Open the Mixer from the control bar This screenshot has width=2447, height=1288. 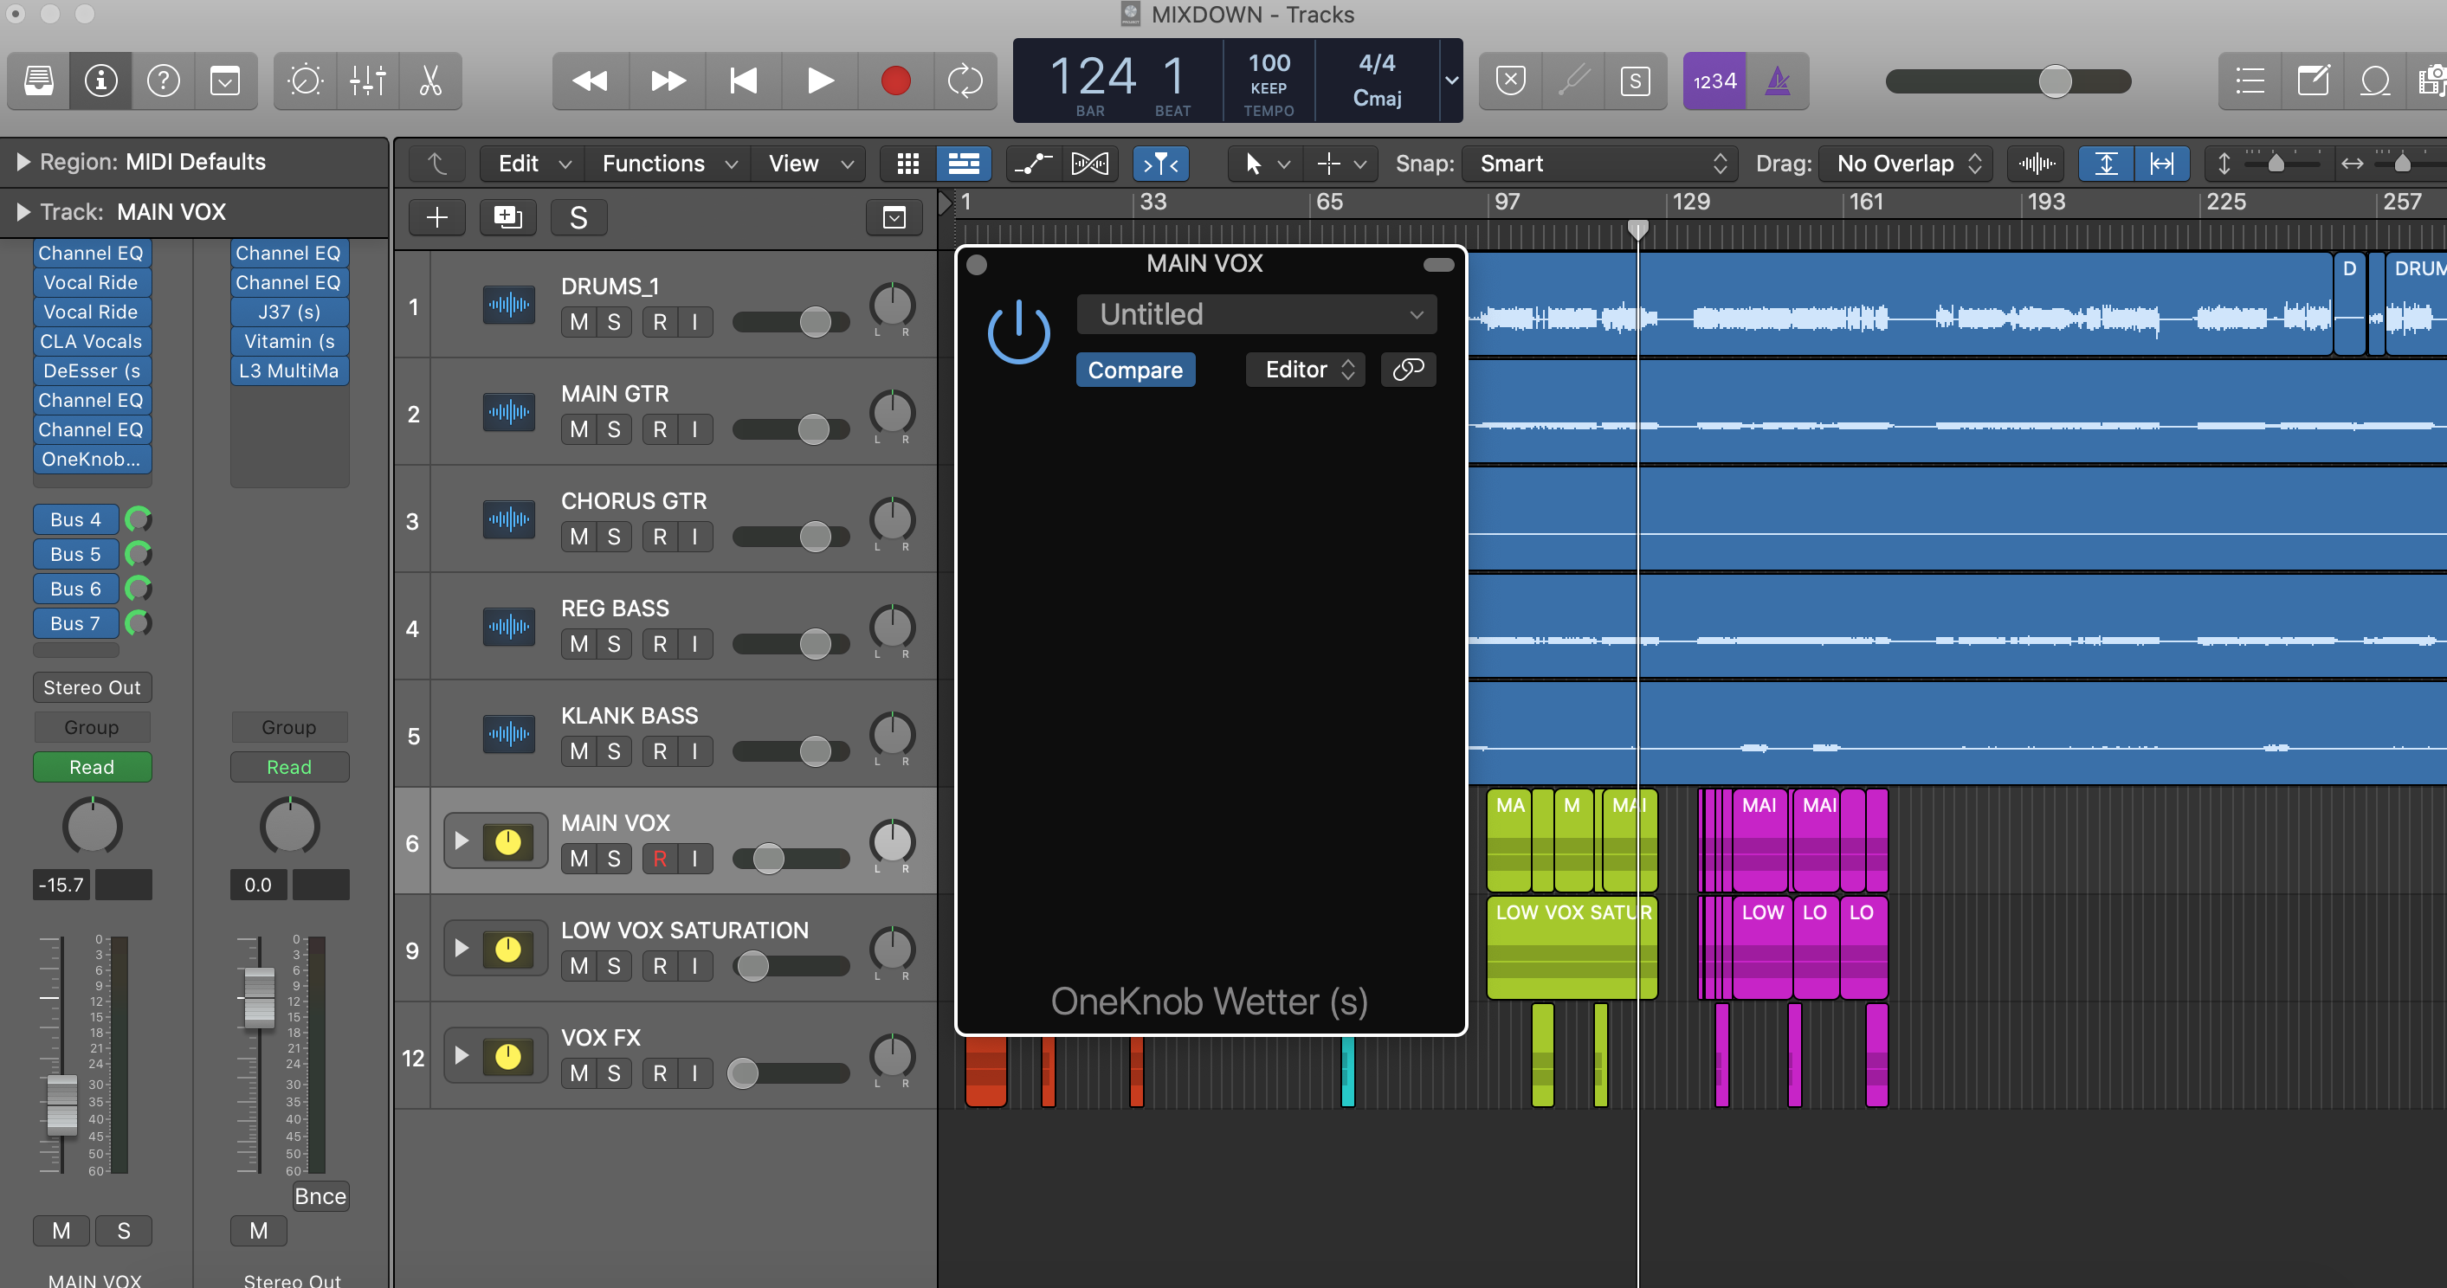[x=366, y=81]
